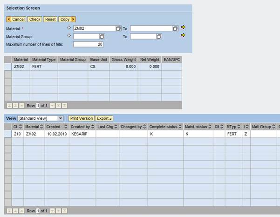Screen dimensions: 280x217
Task: Click the Check button
Action: pos(34,19)
